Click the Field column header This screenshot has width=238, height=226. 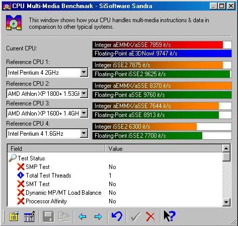[56, 148]
